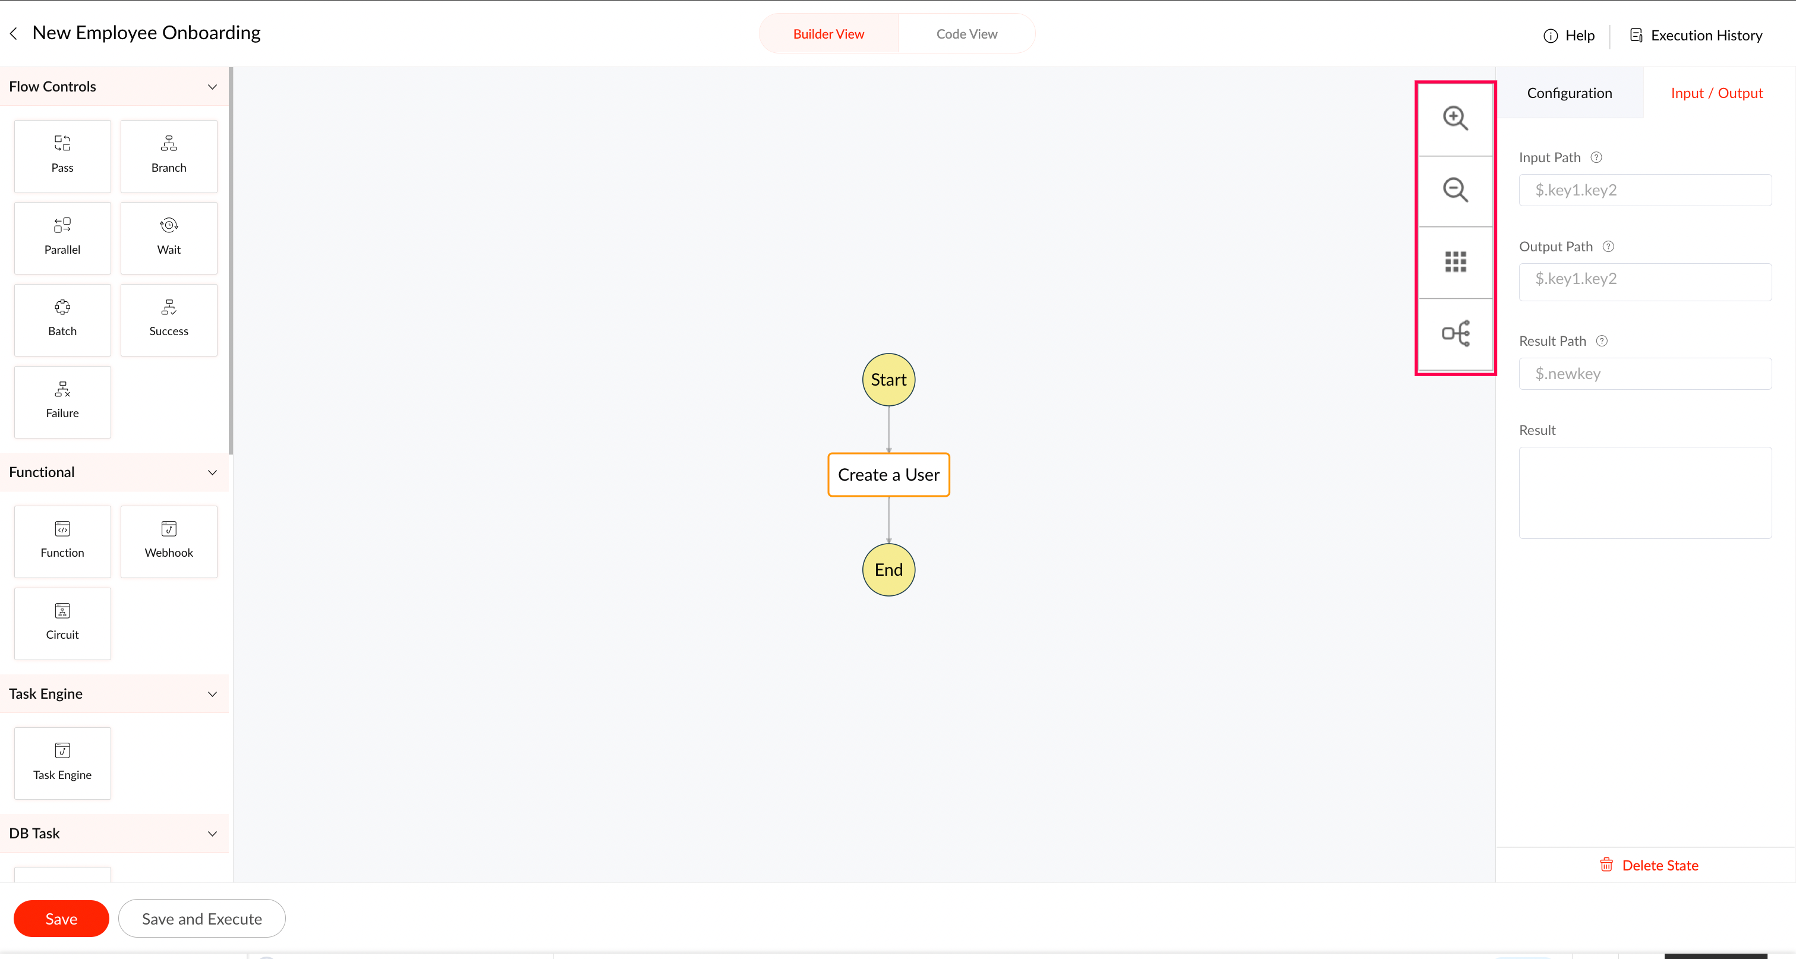Click the zoom in magnifier icon
This screenshot has width=1796, height=959.
coord(1455,118)
